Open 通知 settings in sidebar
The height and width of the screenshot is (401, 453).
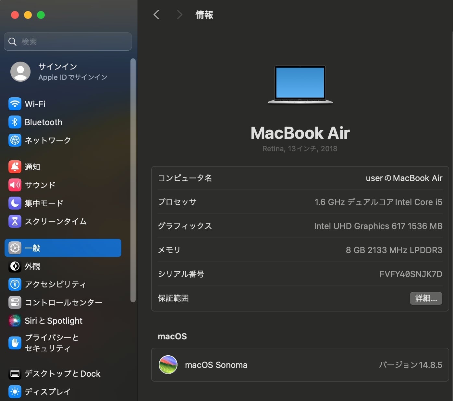coord(63,167)
